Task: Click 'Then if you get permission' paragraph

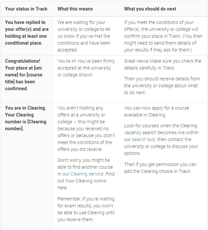Action: pyautogui.click(x=160, y=168)
